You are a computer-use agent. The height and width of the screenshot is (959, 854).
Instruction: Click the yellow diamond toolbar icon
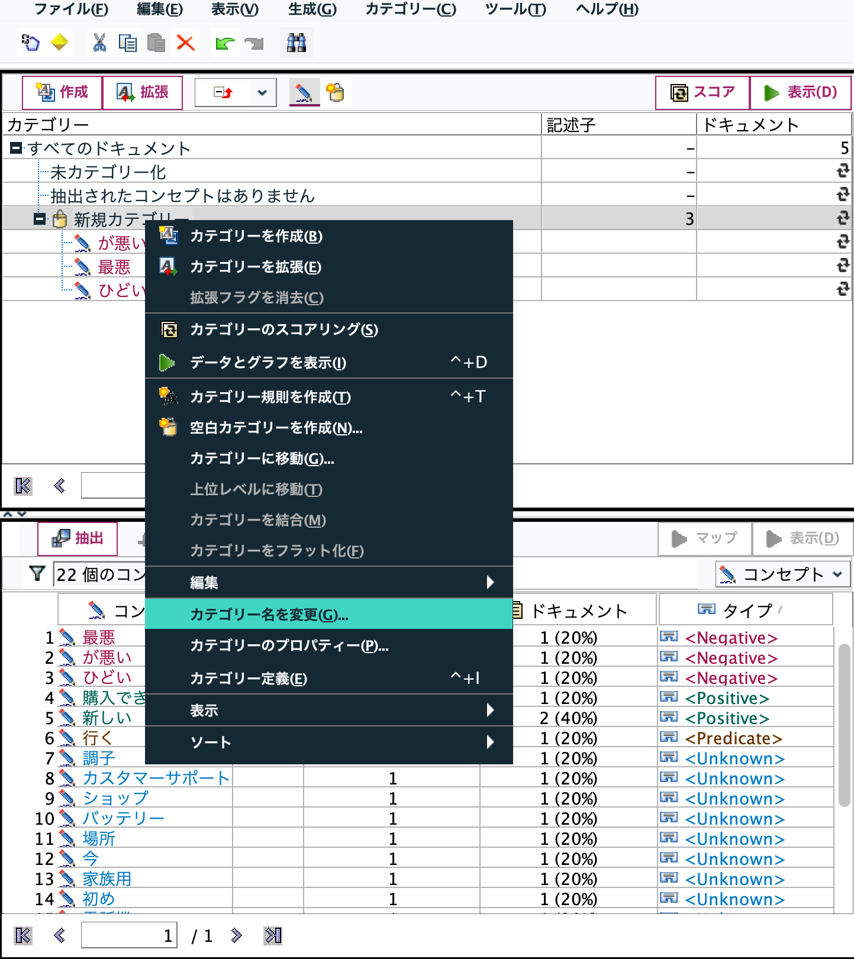(60, 43)
